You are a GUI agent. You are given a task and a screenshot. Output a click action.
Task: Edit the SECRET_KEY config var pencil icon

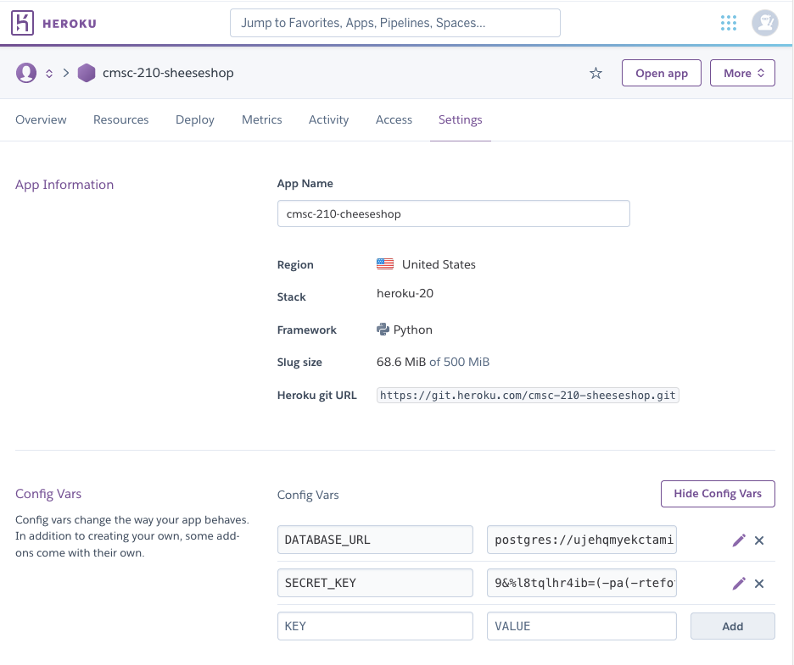[x=739, y=583]
